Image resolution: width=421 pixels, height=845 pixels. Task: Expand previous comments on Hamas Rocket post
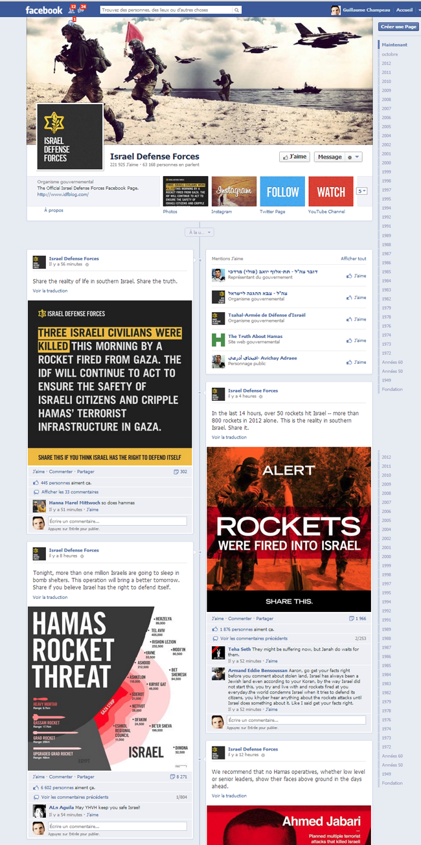(74, 797)
